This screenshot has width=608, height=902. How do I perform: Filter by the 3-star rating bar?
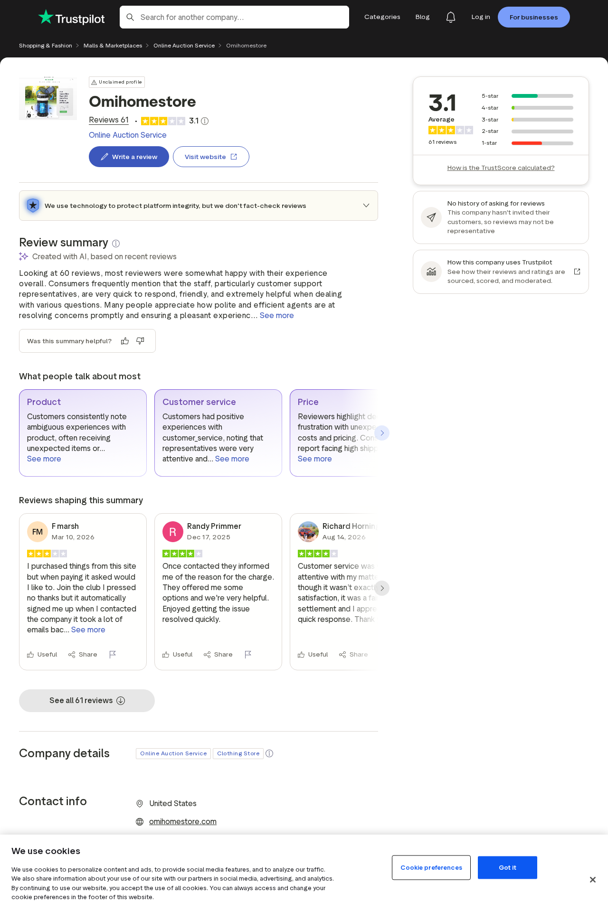[x=527, y=120]
